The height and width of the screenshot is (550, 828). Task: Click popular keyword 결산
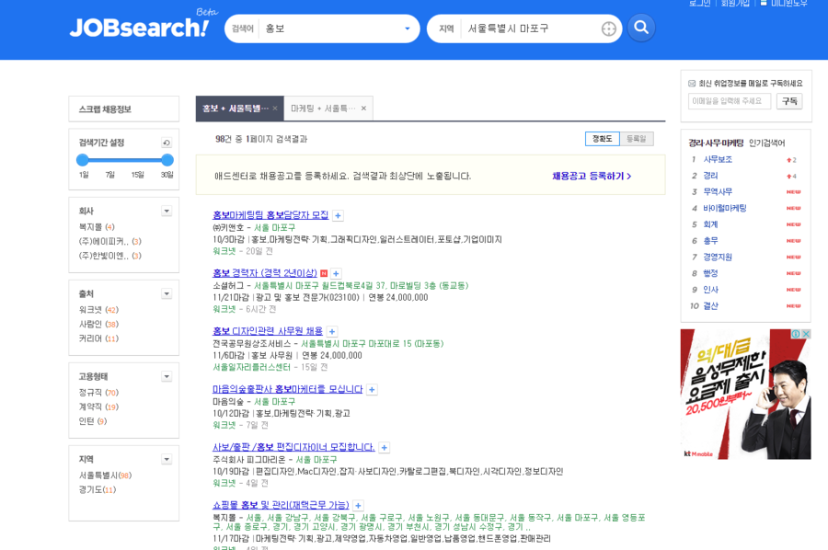click(x=710, y=306)
